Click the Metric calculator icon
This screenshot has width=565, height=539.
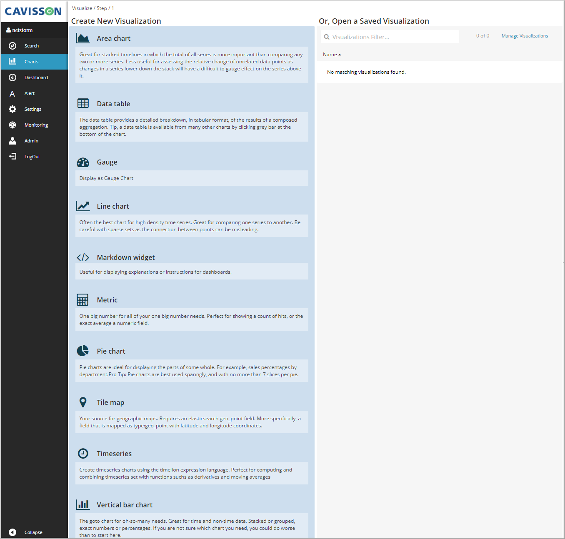[82, 300]
